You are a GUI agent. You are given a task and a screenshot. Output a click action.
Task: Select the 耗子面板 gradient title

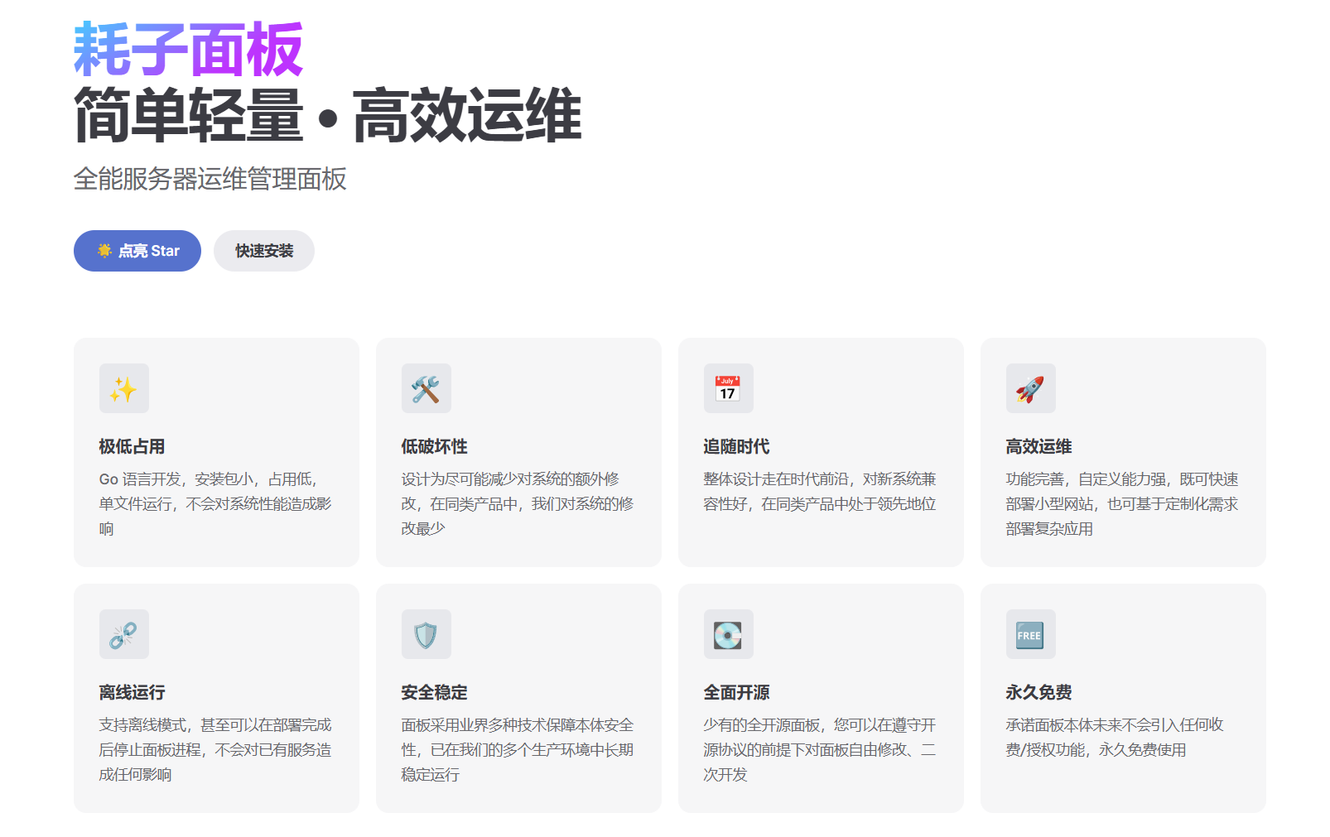[x=189, y=50]
